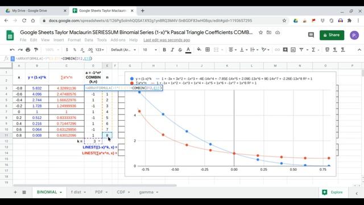364x205 pixels.
Task: Open horizontal align dropdown
Action: (x=233, y=50)
